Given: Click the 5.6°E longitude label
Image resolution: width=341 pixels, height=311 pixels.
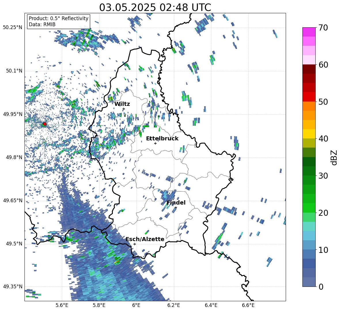Looking at the screenshot, I should pyautogui.click(x=62, y=305).
